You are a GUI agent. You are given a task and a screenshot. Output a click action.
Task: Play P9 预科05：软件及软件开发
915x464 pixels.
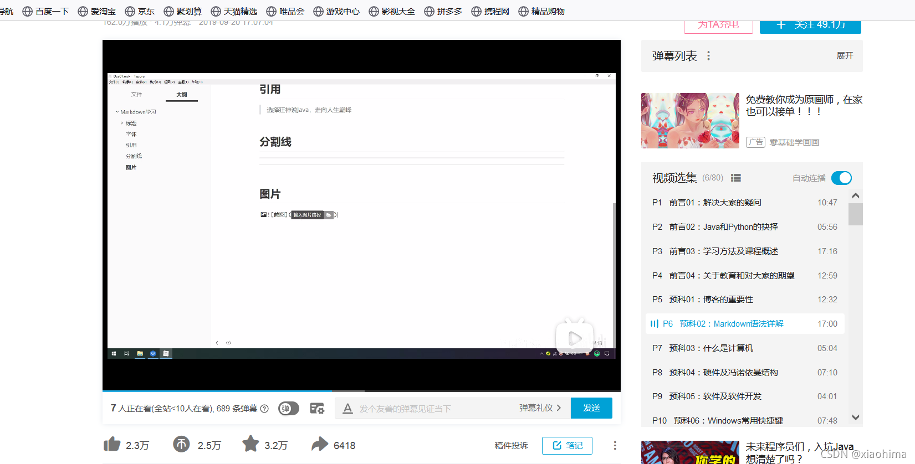coord(745,396)
